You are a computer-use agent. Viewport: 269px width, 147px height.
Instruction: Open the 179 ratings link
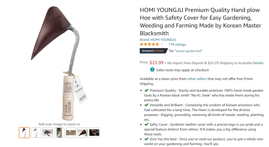[177, 45]
